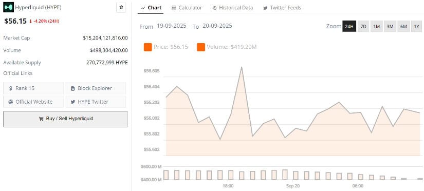Image resolution: width=424 pixels, height=191 pixels.
Task: Open Rank 15 link
Action: tap(33, 88)
